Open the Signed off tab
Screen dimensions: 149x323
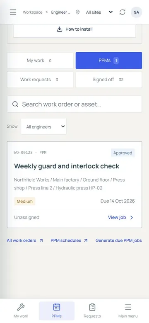coord(109,80)
